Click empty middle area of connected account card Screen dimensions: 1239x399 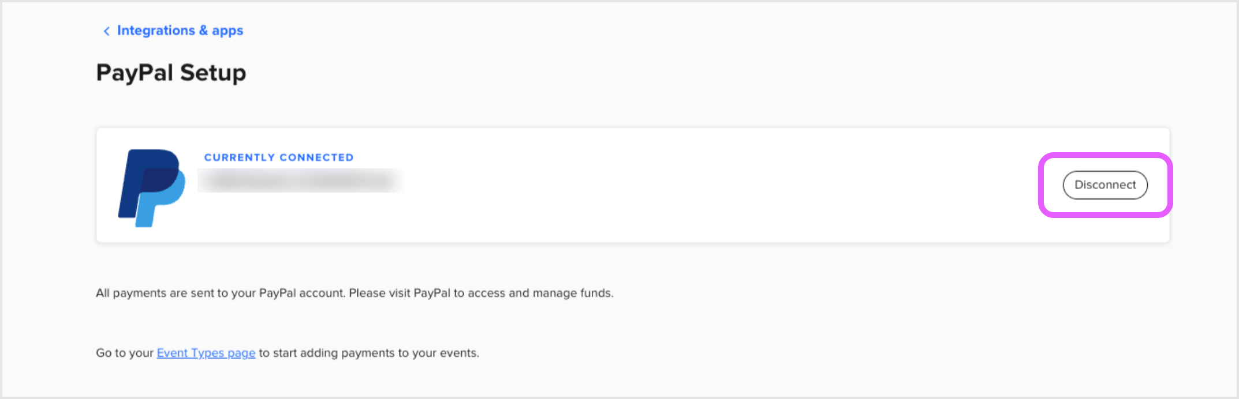693,186
